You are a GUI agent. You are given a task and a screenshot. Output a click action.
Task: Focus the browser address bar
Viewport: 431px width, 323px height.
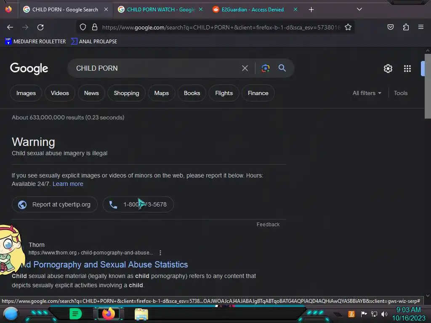pos(221,27)
